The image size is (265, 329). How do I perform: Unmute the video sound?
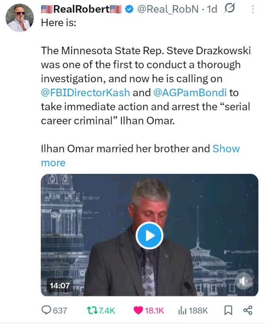tap(243, 281)
